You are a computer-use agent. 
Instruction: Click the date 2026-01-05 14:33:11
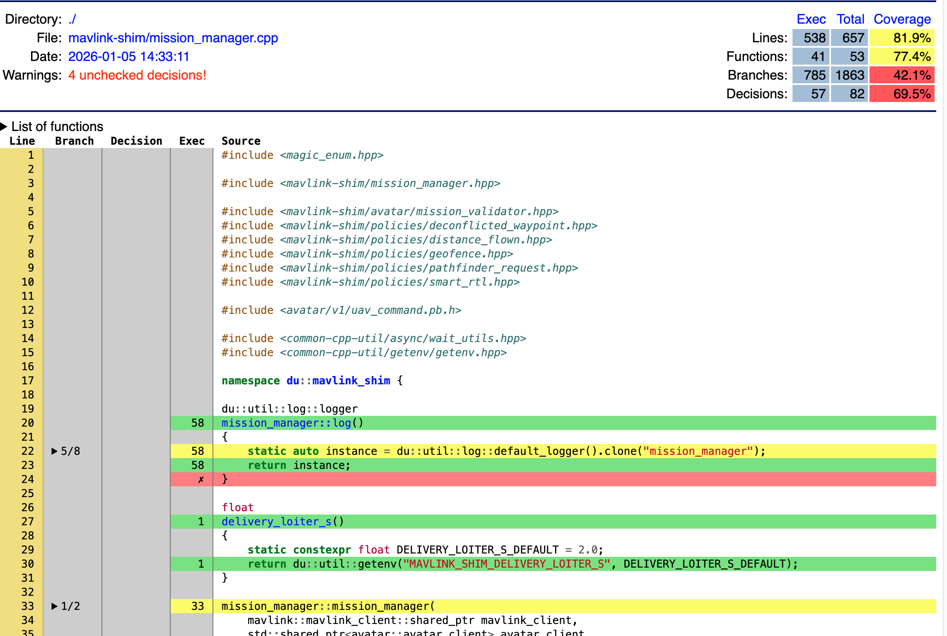(129, 56)
